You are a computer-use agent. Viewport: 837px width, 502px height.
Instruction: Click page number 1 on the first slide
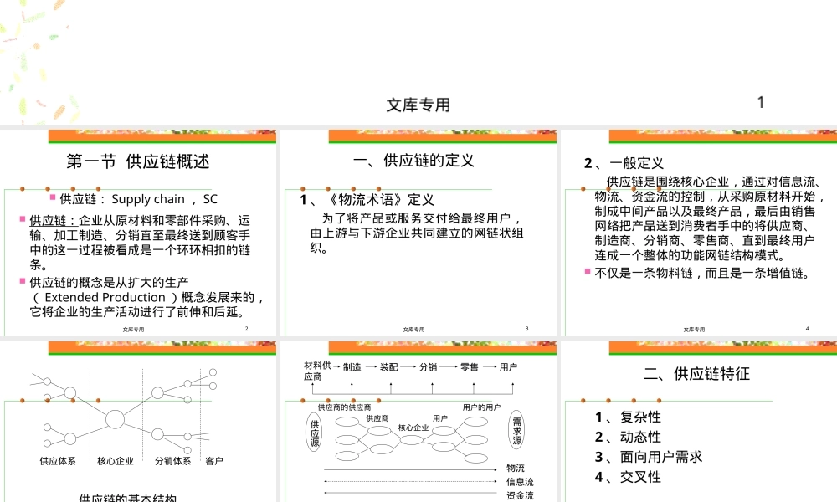pyautogui.click(x=761, y=102)
